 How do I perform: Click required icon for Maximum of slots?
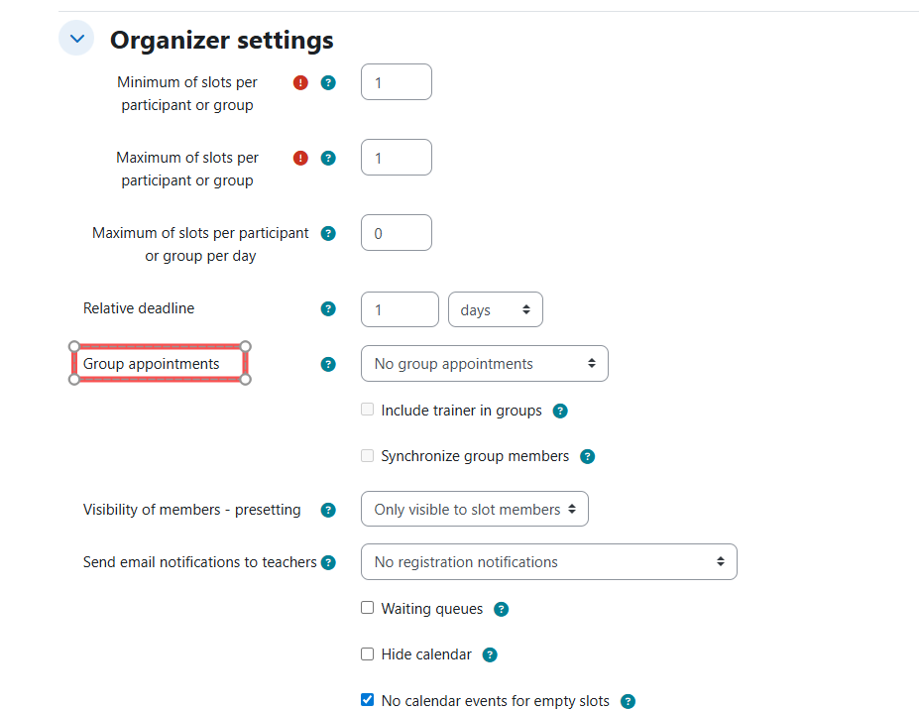tap(301, 158)
